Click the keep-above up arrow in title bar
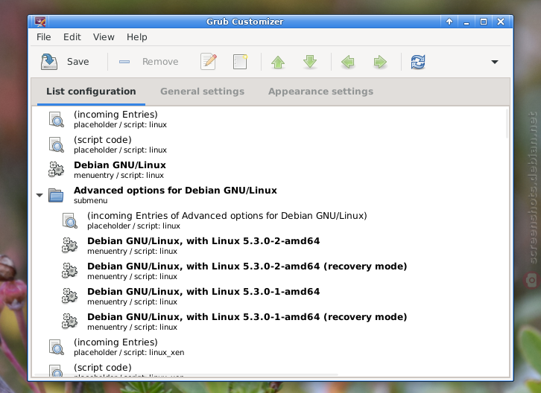This screenshot has height=393, width=541. tap(449, 22)
